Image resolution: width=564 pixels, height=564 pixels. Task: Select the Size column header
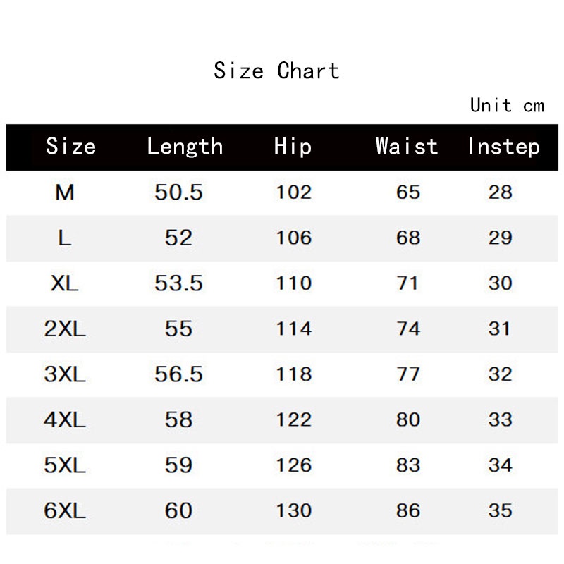click(x=70, y=146)
